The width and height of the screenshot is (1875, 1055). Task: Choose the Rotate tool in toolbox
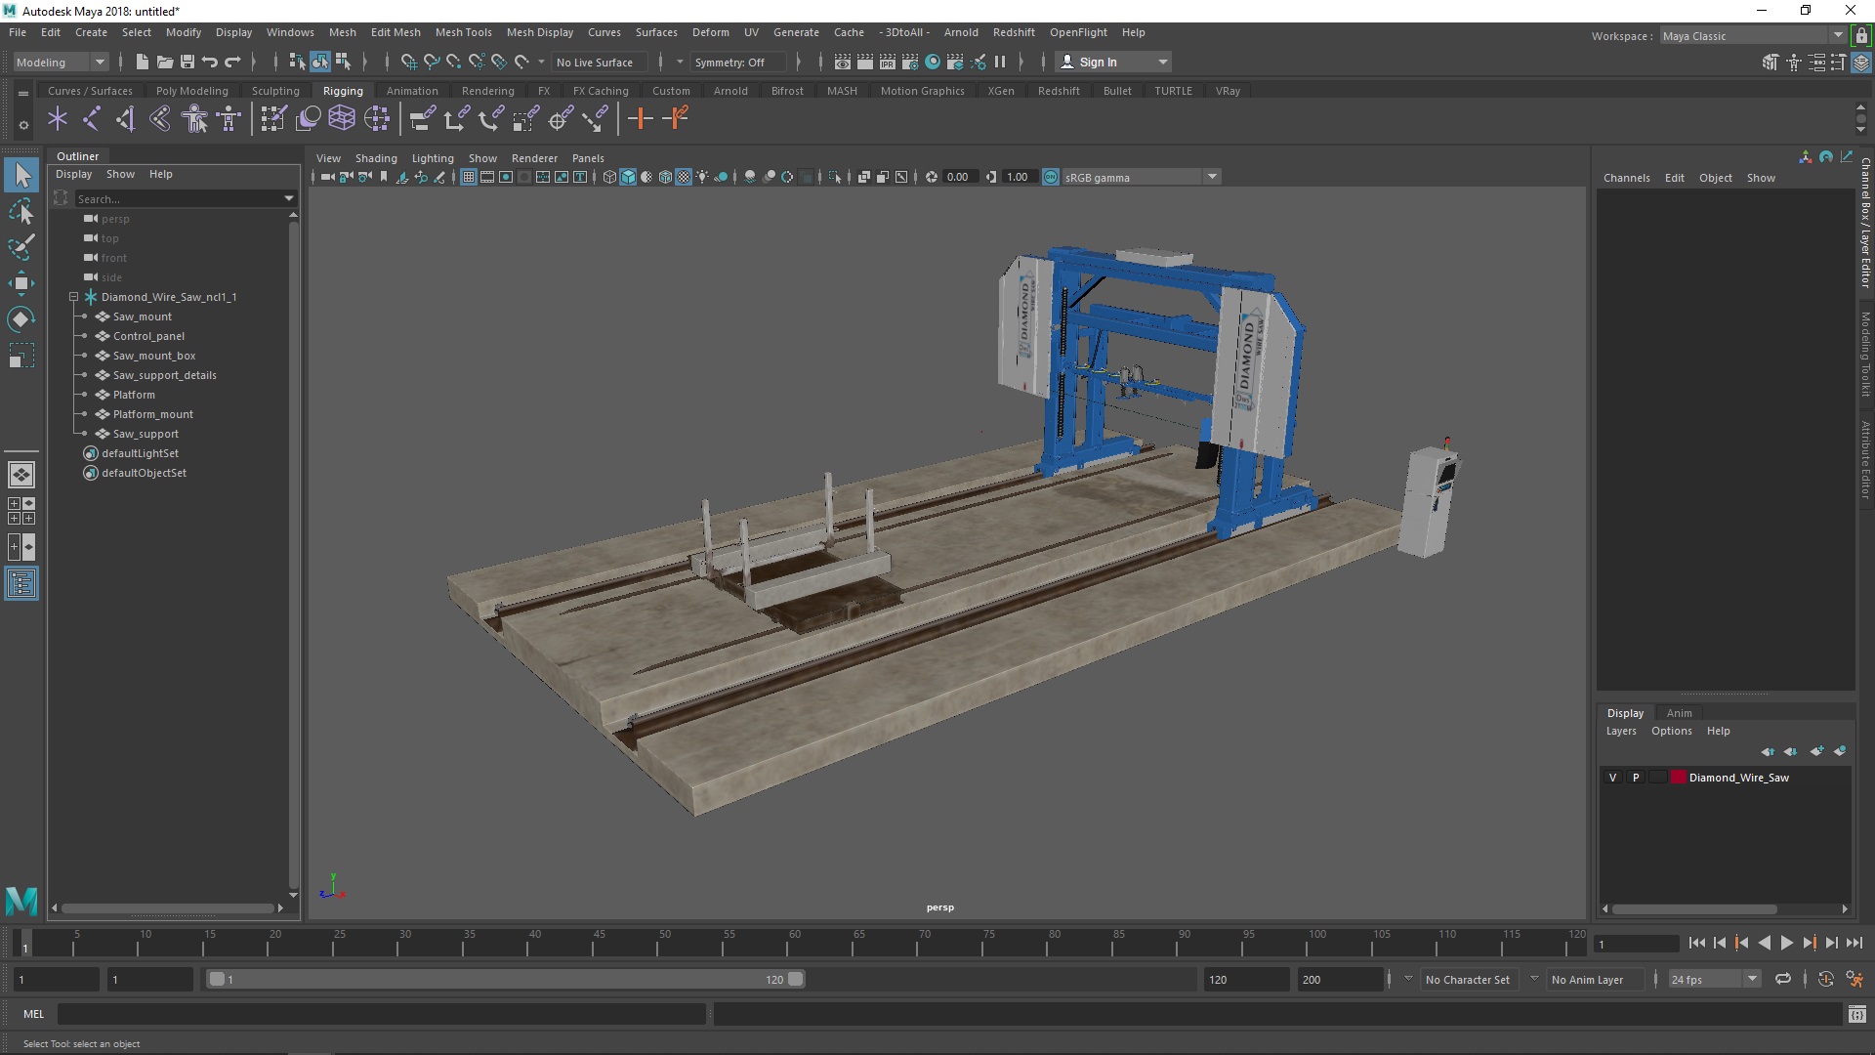point(21,319)
